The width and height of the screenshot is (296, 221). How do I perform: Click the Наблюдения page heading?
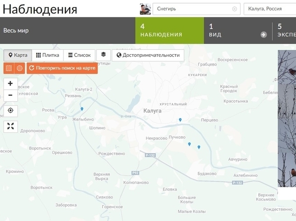point(40,9)
